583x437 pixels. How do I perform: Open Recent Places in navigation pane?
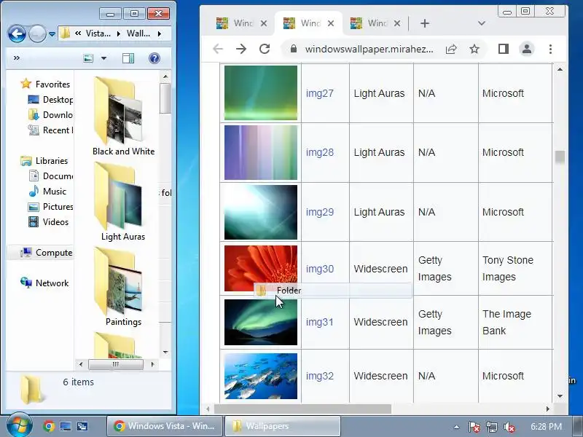click(x=50, y=130)
